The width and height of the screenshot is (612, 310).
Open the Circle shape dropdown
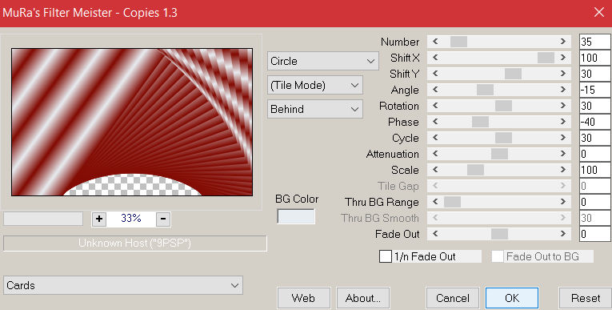click(322, 62)
